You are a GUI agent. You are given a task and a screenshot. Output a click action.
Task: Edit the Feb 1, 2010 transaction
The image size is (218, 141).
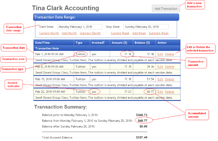[x=160, y=54]
